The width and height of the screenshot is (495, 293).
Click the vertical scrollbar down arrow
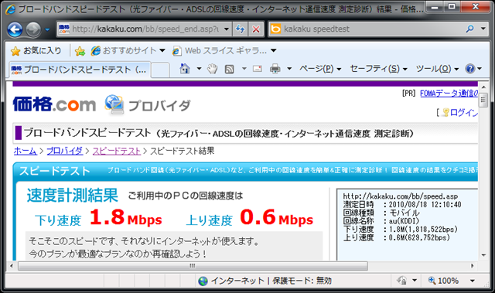coord(483,255)
